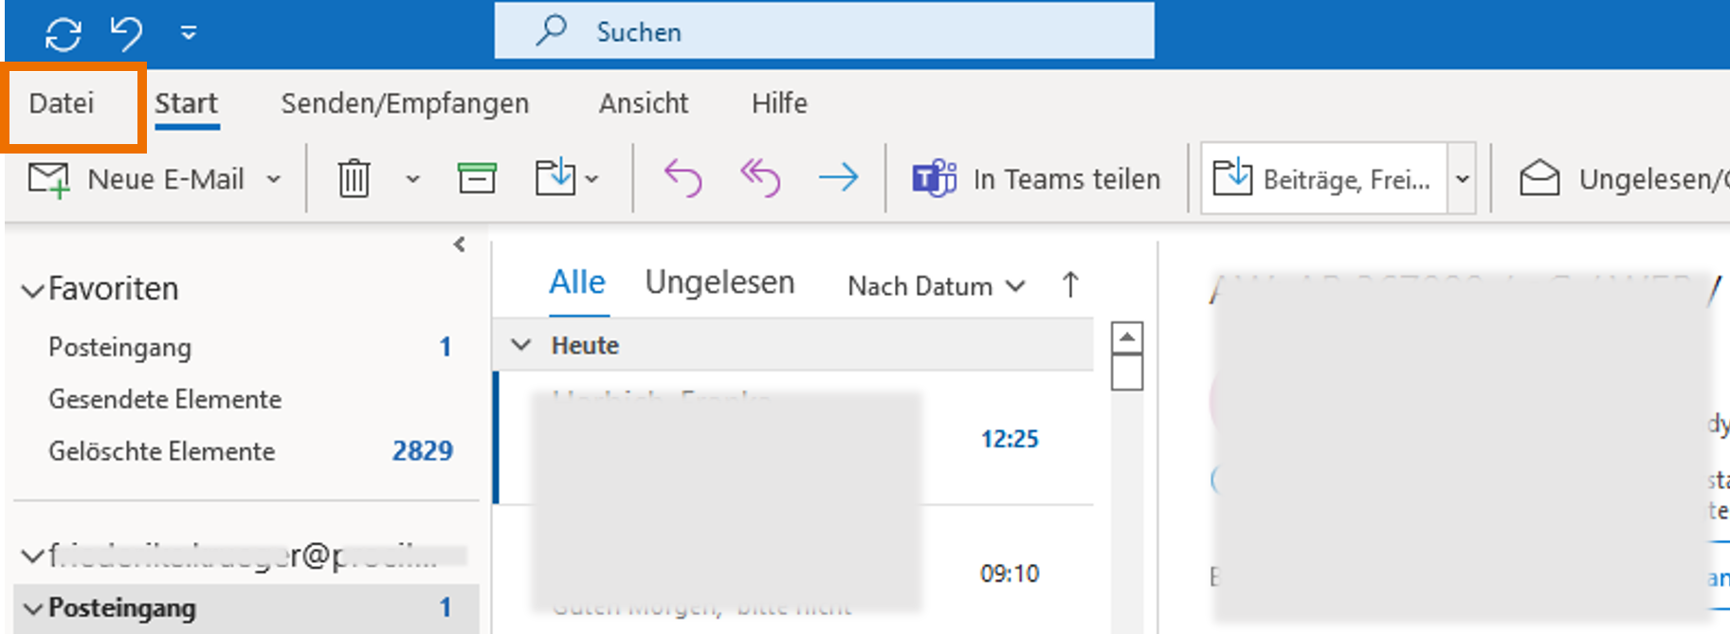Screen dimensions: 1730x634
Task: Open the Neue E-Mail dropdown arrow
Action: [274, 179]
